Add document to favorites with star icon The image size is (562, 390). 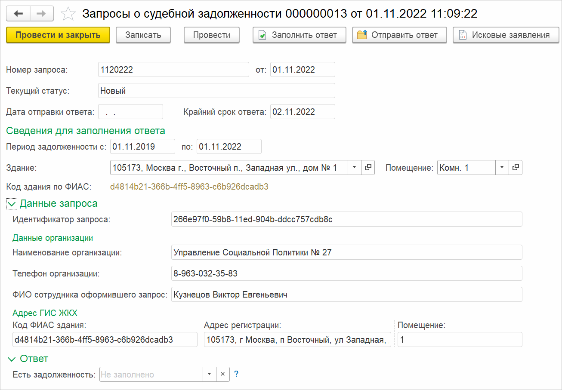tap(68, 14)
